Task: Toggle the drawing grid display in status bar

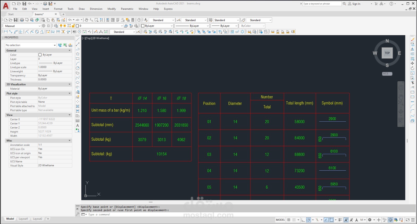Action: pyautogui.click(x=289, y=220)
